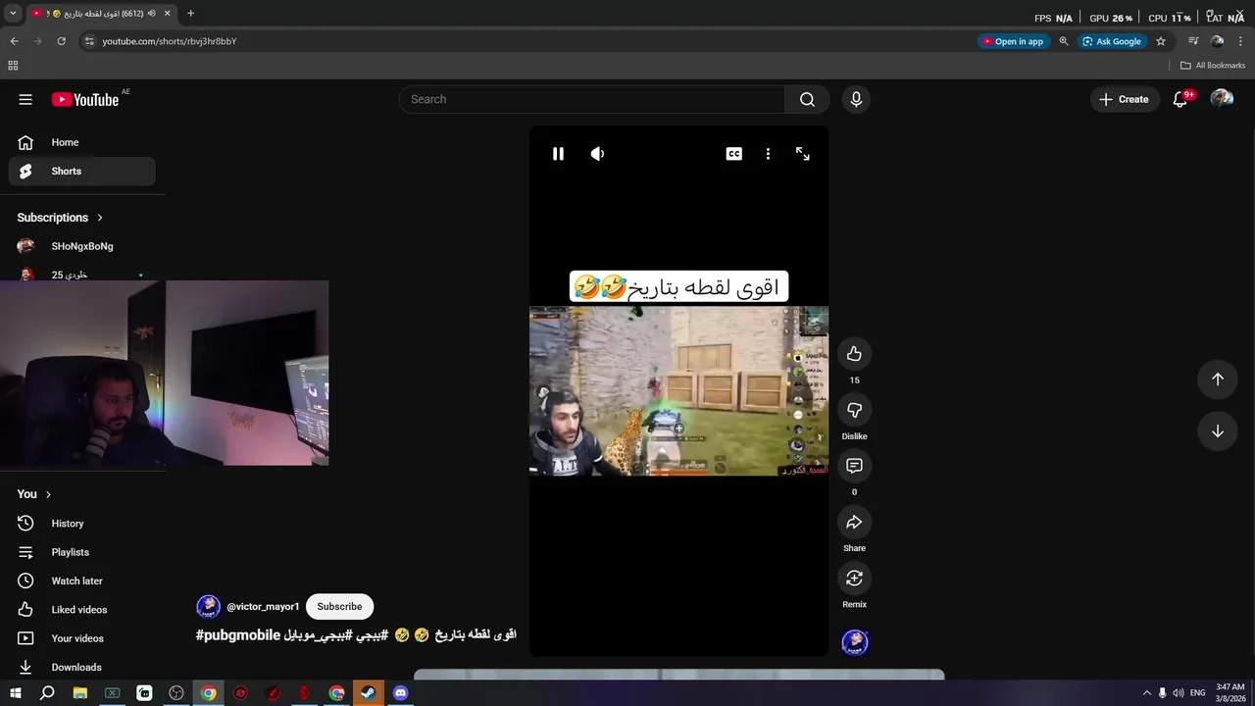Share this Short
1255x706 pixels.
[x=854, y=522]
